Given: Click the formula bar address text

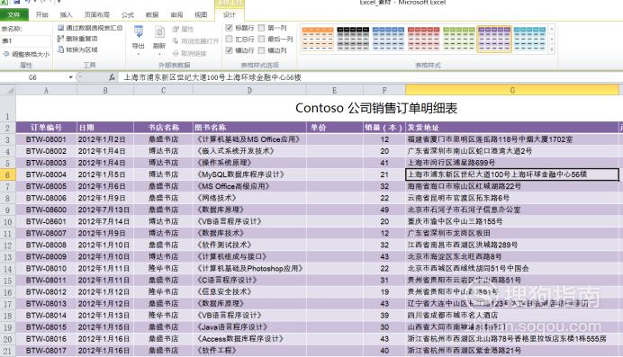Looking at the screenshot, I should (x=212, y=77).
